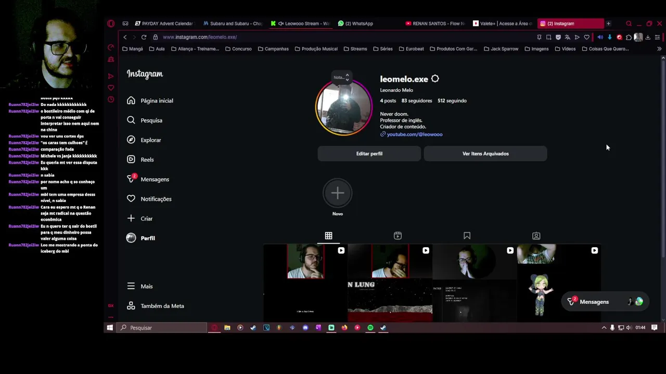
Task: Click the Pesquisa magnifier in Instagram sidebar
Action: pos(131,120)
